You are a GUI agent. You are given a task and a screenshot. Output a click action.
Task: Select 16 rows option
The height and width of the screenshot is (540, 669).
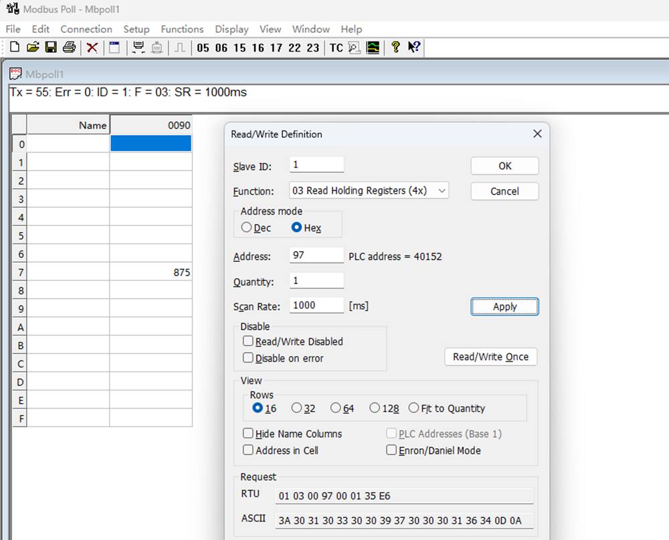258,408
